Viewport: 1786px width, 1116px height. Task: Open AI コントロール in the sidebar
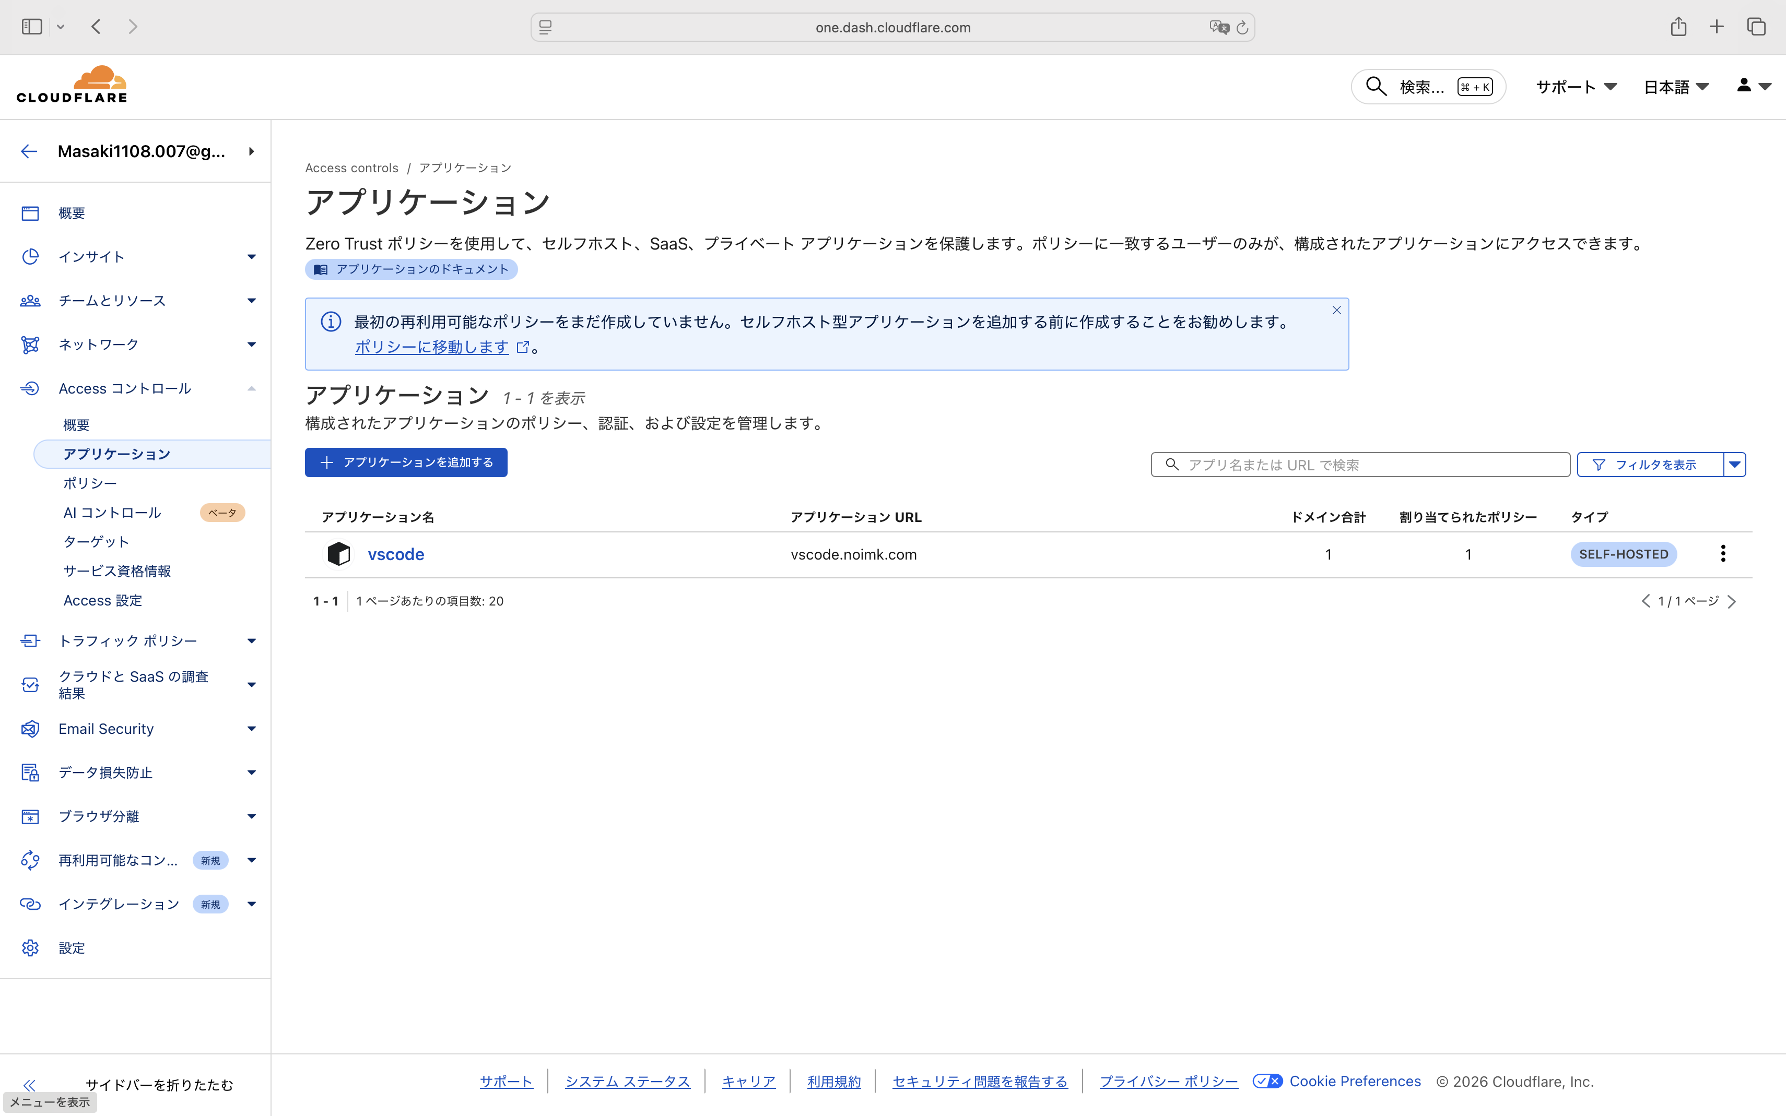click(x=111, y=512)
